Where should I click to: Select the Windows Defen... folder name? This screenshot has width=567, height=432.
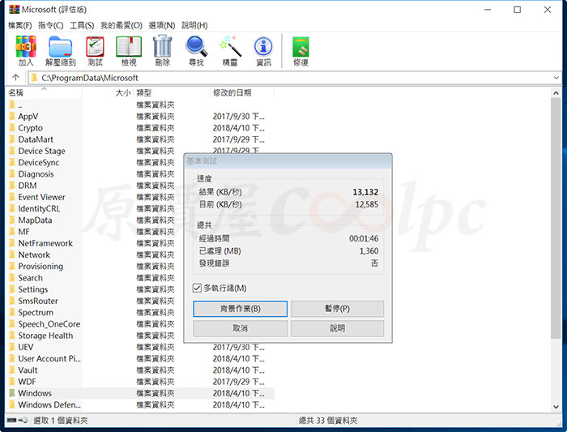(49, 405)
